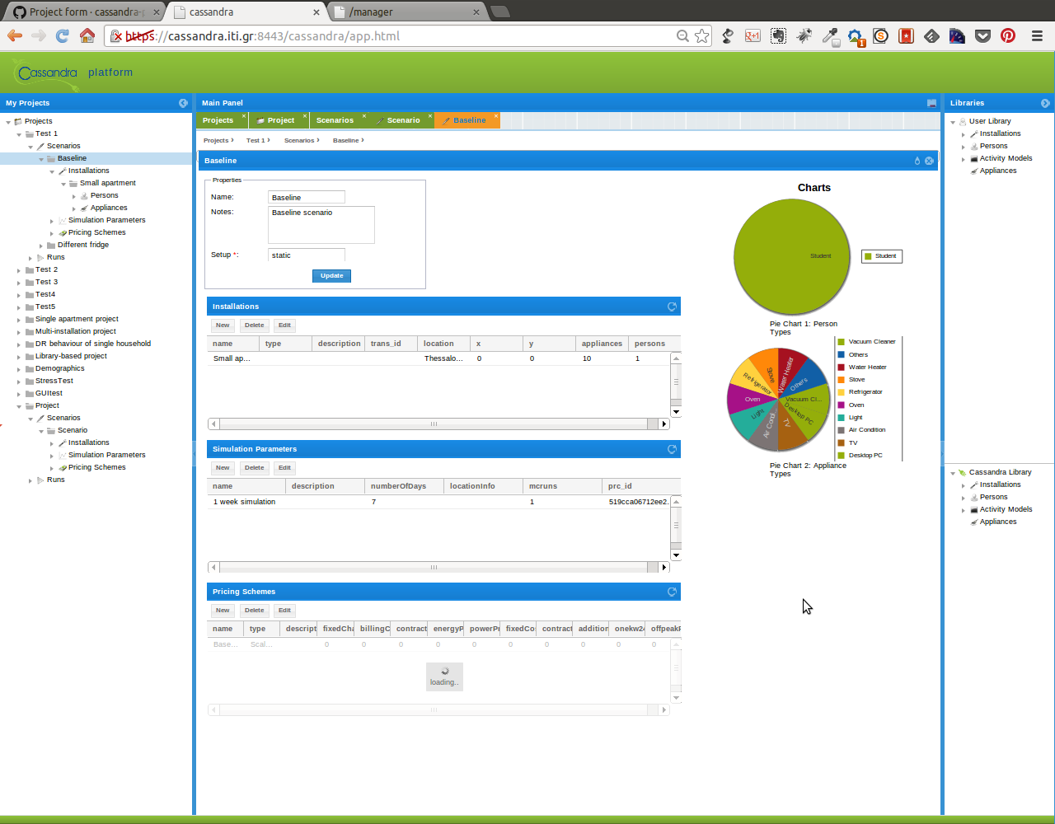Screen dimensions: 1055x824
Task: Expand the Test 2 project node
Action: (19, 270)
